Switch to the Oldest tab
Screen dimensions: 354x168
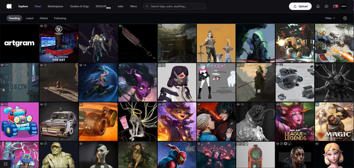point(44,18)
